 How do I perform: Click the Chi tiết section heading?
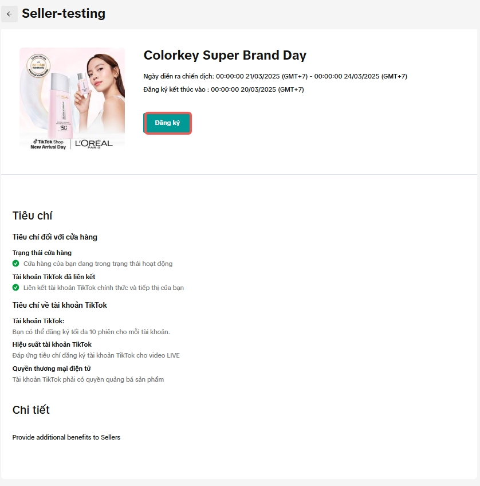(x=31, y=410)
